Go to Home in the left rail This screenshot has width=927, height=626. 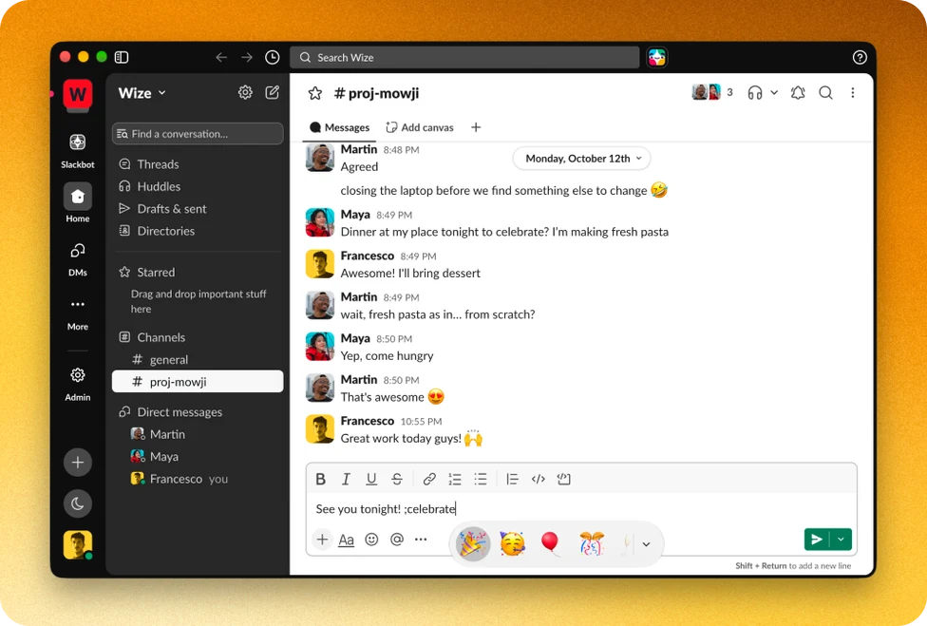pyautogui.click(x=78, y=202)
